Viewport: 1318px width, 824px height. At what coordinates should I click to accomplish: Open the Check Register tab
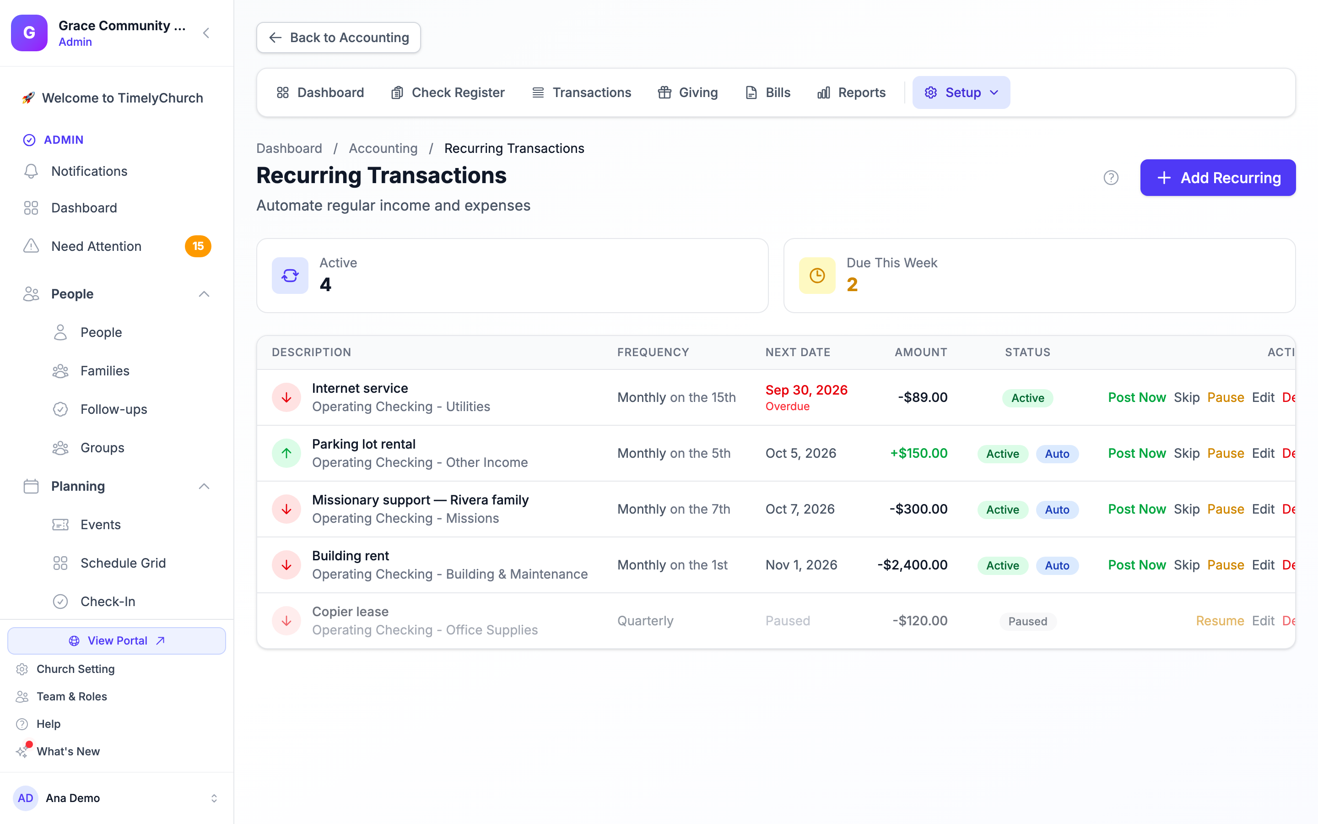pos(448,92)
